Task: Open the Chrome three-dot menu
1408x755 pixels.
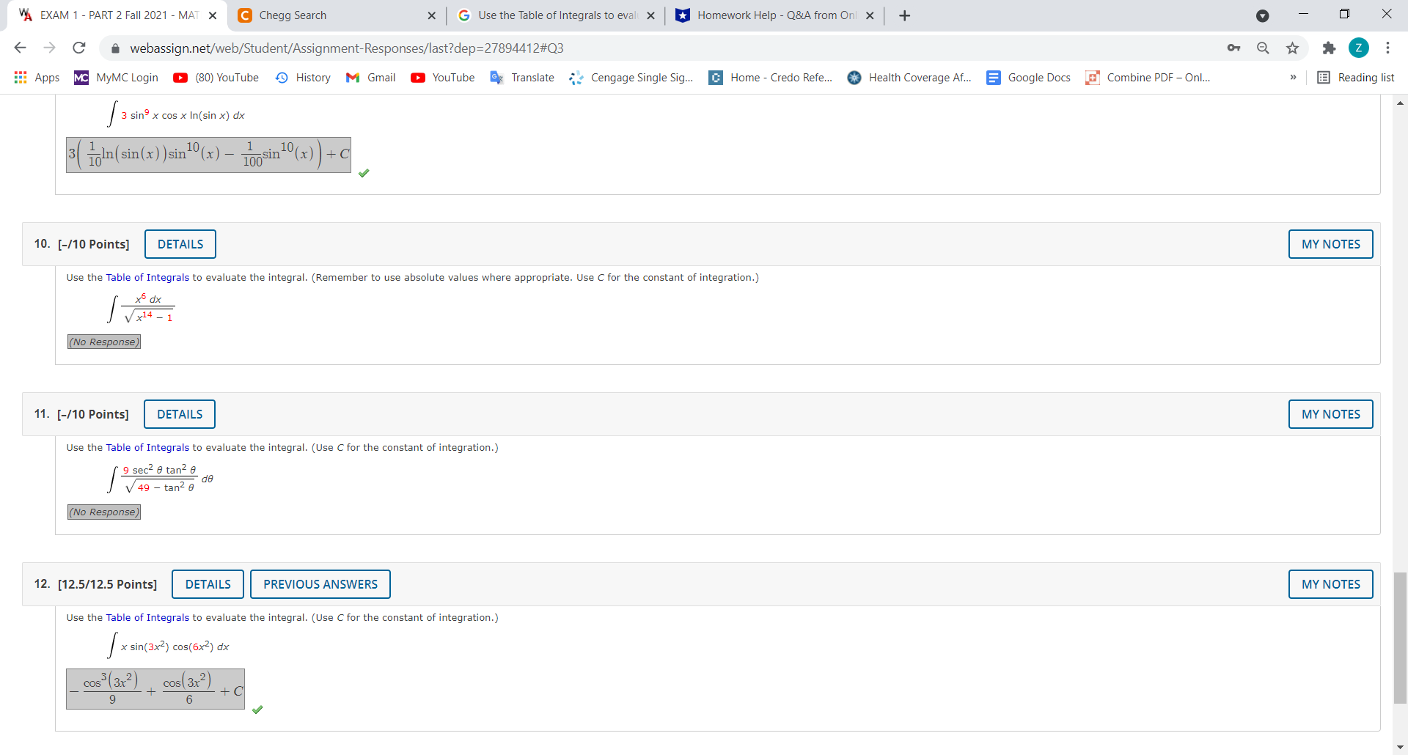Action: coord(1387,48)
